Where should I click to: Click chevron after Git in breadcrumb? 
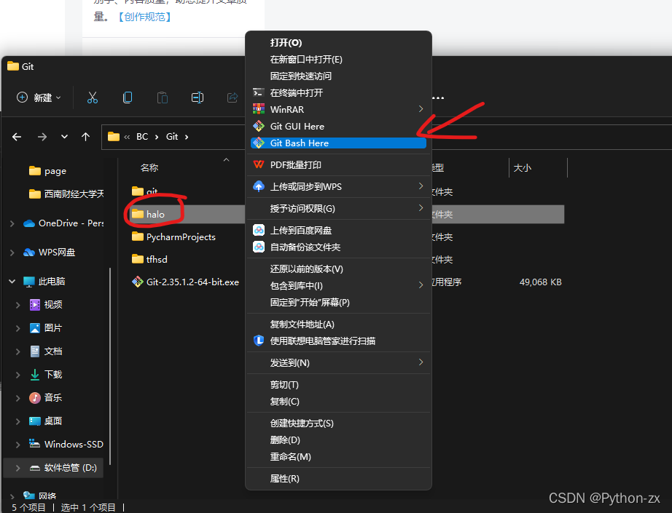pyautogui.click(x=187, y=137)
